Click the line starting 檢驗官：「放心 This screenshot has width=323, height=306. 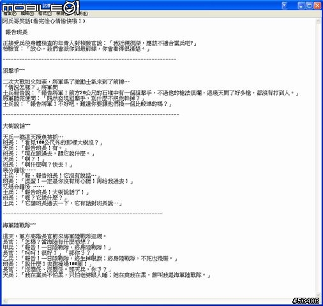77,49
